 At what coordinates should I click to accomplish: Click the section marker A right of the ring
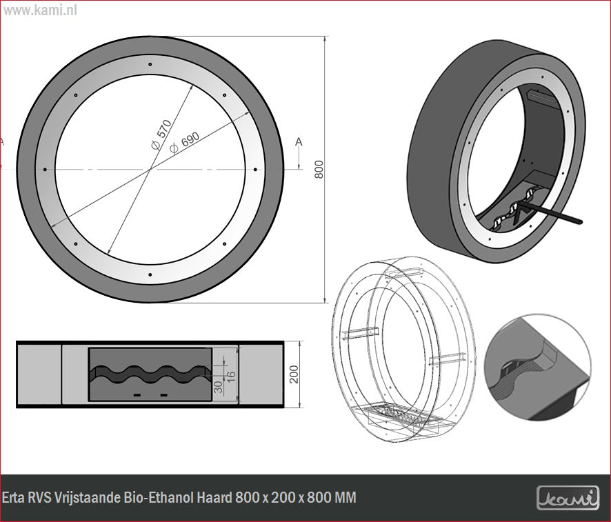[299, 142]
